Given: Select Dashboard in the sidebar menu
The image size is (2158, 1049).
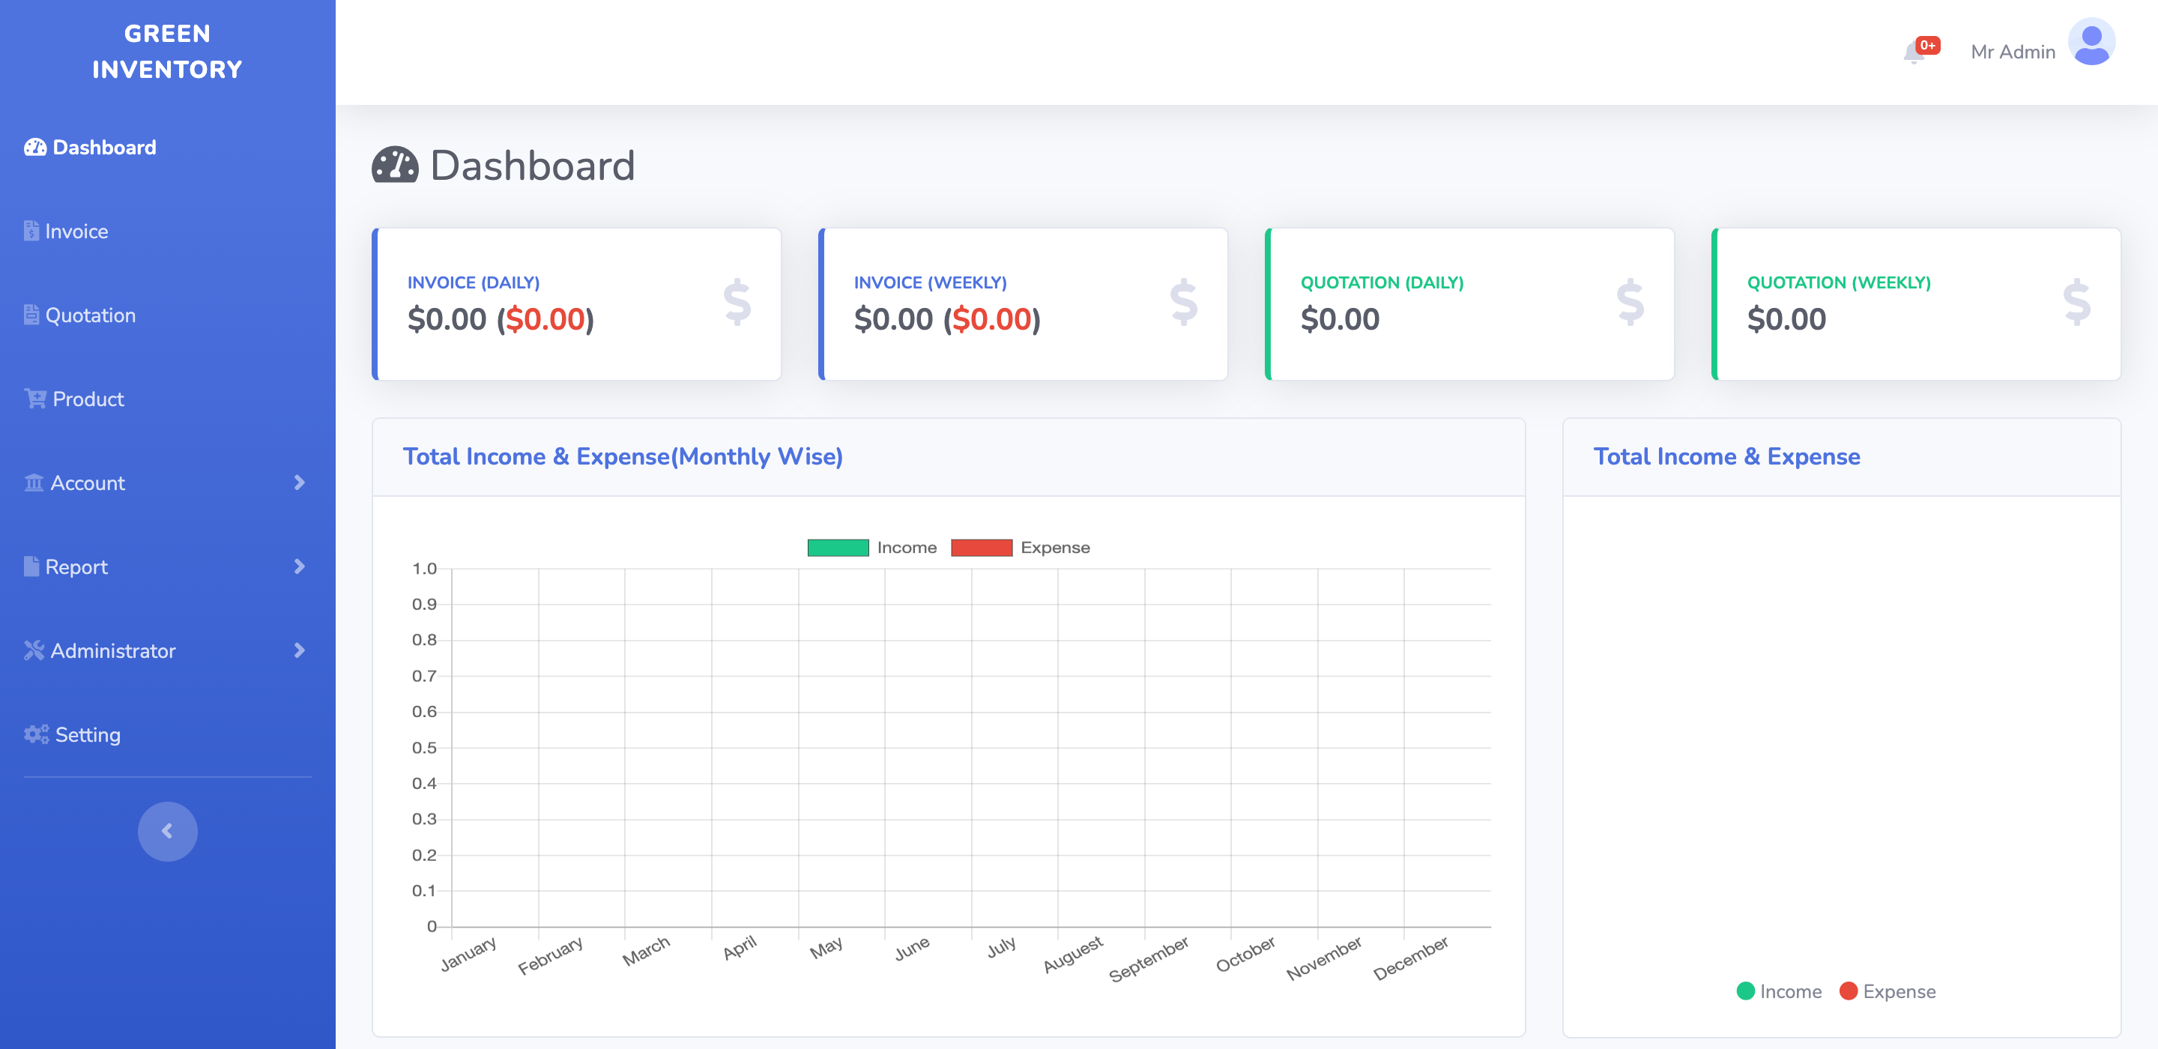Looking at the screenshot, I should [104, 147].
